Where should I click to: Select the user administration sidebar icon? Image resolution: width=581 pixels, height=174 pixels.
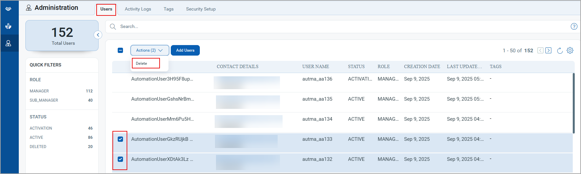click(9, 43)
